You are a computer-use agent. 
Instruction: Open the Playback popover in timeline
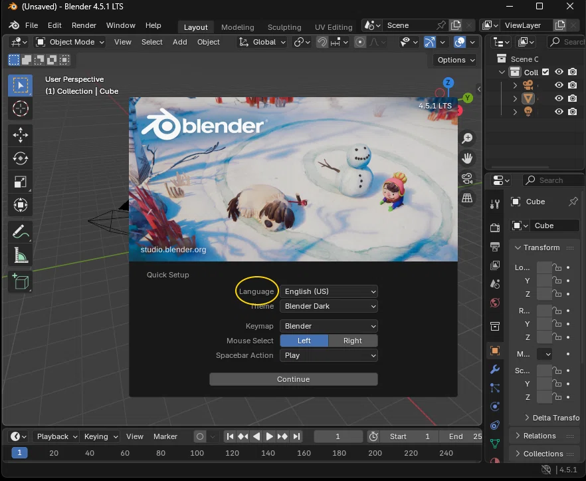pos(56,436)
